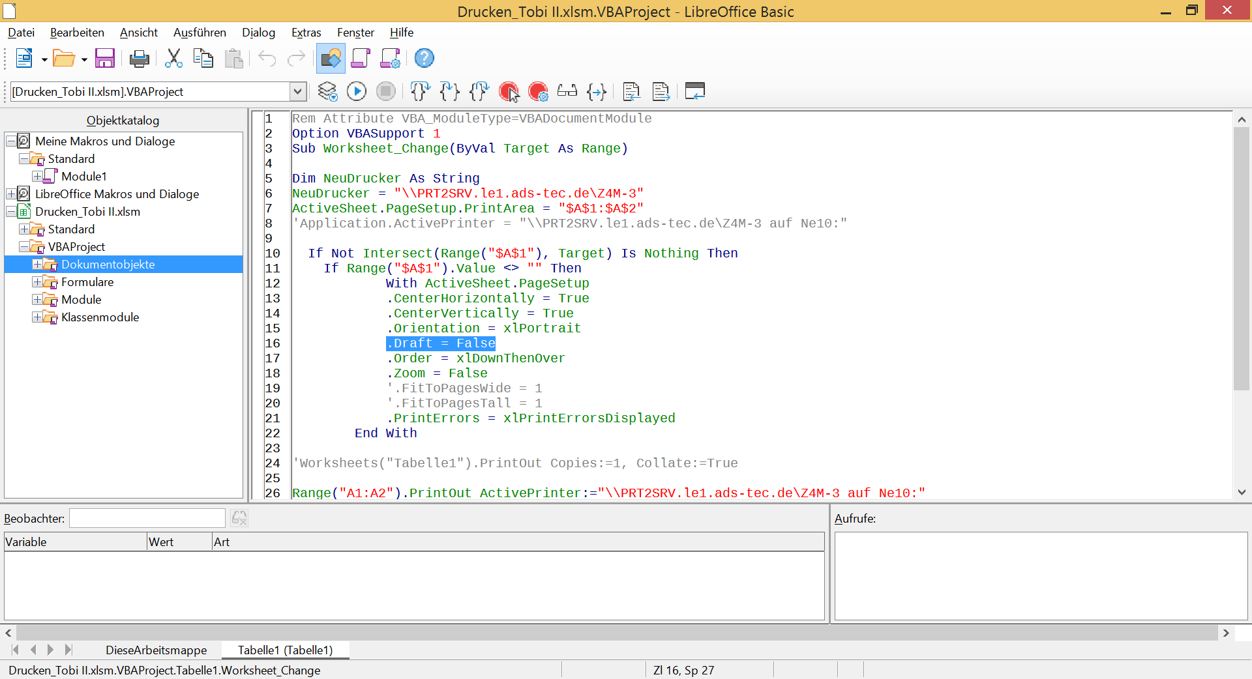
Task: Click the code editor scroll-down arrow
Action: click(x=1242, y=492)
